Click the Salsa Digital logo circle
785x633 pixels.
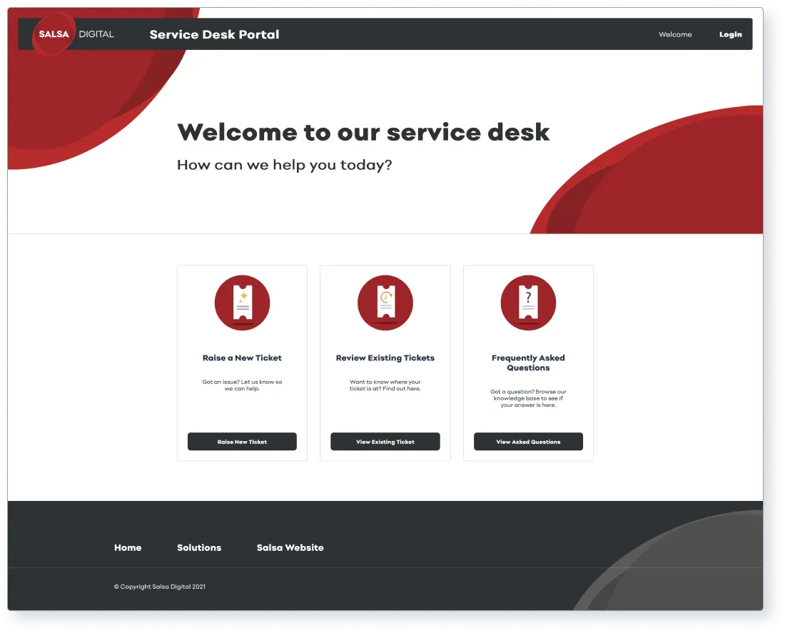click(54, 34)
